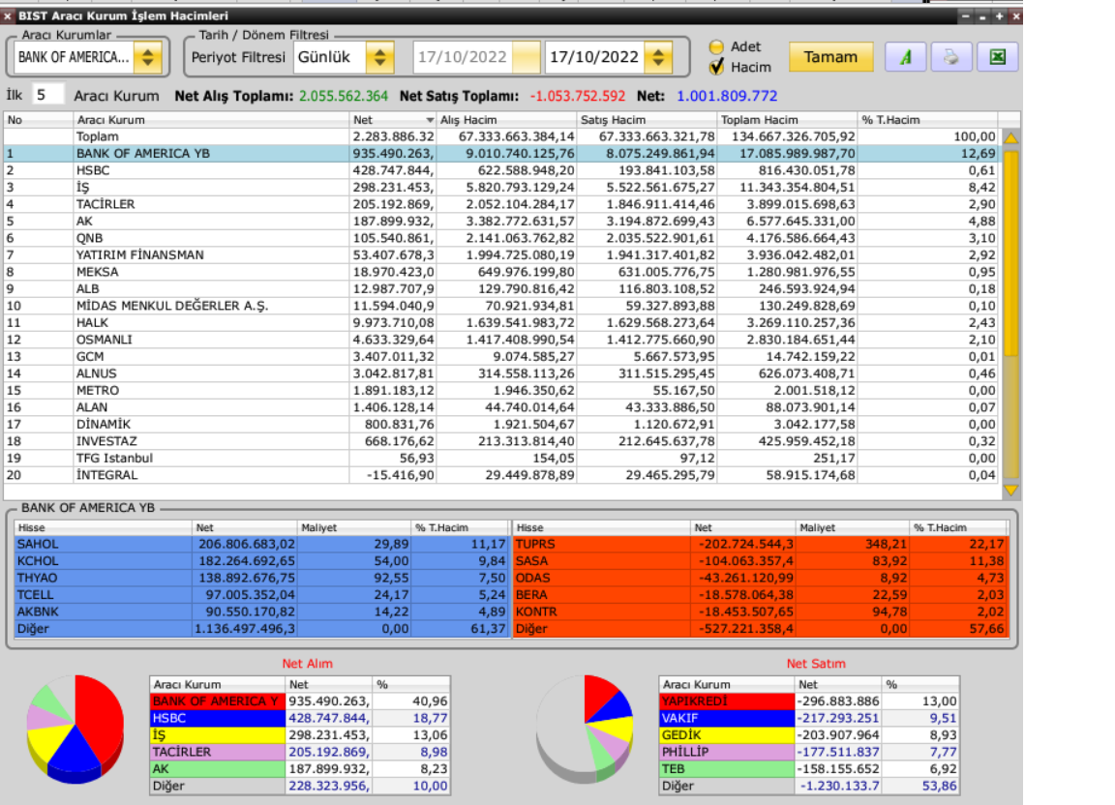Click the TUPRS sell stock row
The image size is (1115, 805).
(x=760, y=544)
